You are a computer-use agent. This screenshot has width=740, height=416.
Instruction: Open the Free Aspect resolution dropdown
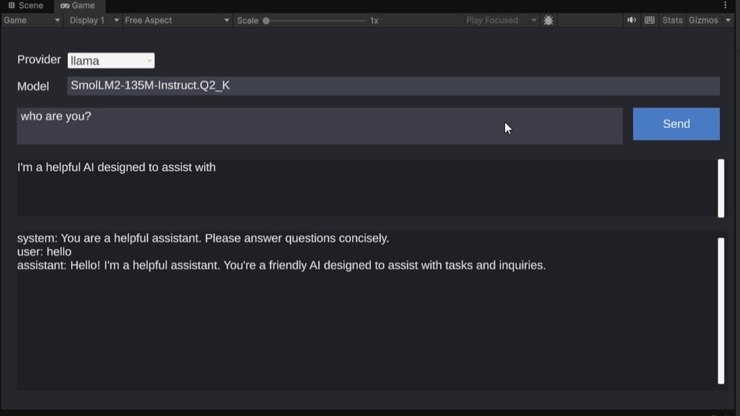pyautogui.click(x=173, y=20)
